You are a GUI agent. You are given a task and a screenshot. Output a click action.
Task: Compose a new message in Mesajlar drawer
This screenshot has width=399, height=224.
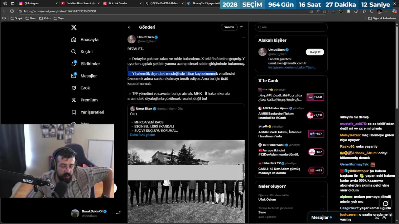click(x=377, y=217)
